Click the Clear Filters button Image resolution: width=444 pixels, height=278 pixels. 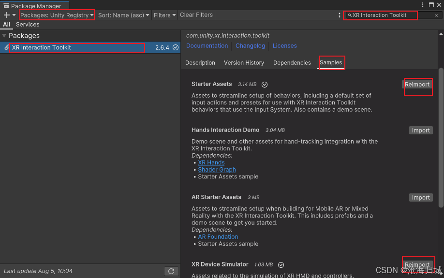click(x=196, y=15)
